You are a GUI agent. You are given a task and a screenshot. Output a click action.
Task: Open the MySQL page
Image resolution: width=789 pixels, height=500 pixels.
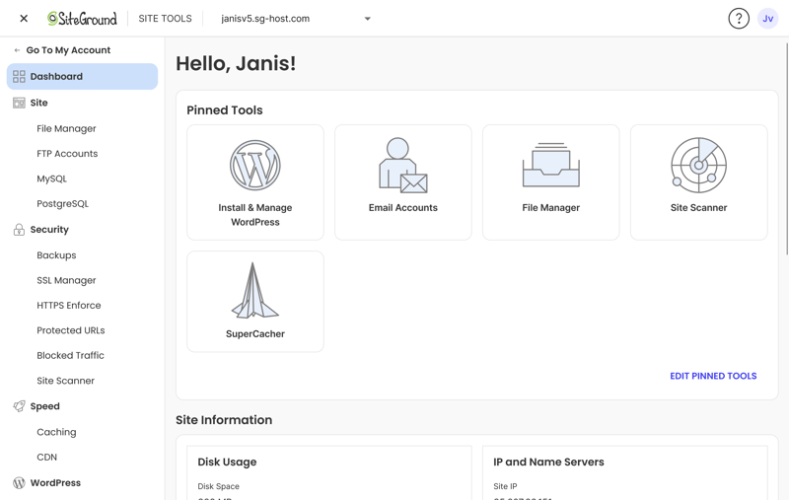coord(52,179)
